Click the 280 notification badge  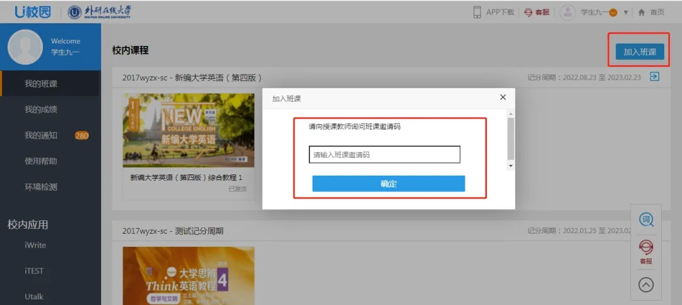(81, 135)
